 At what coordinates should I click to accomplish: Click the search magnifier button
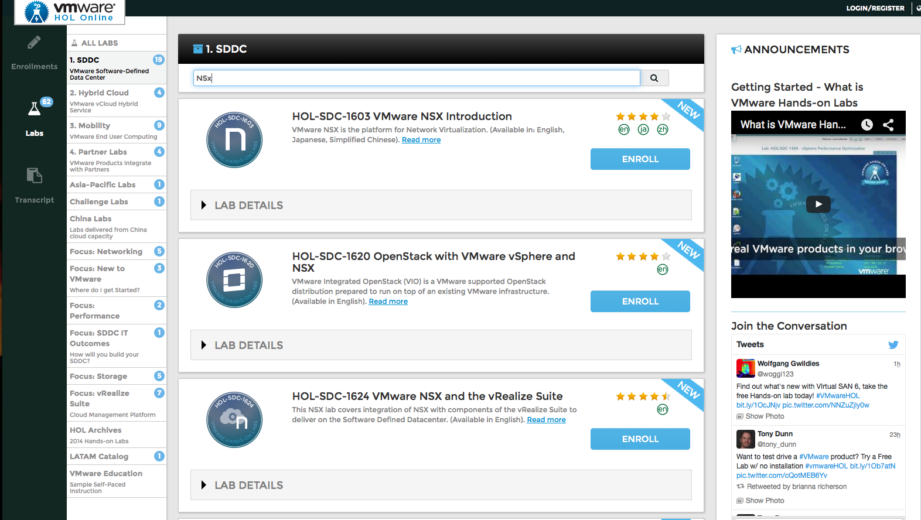pos(654,78)
